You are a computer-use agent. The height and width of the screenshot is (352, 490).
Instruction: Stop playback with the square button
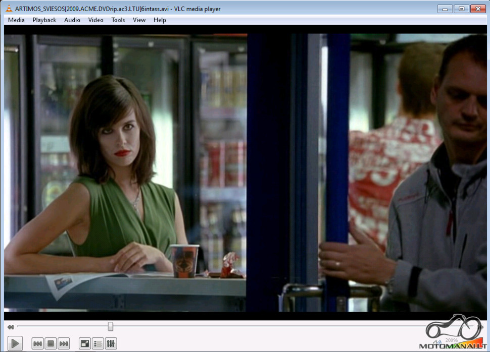pos(51,343)
